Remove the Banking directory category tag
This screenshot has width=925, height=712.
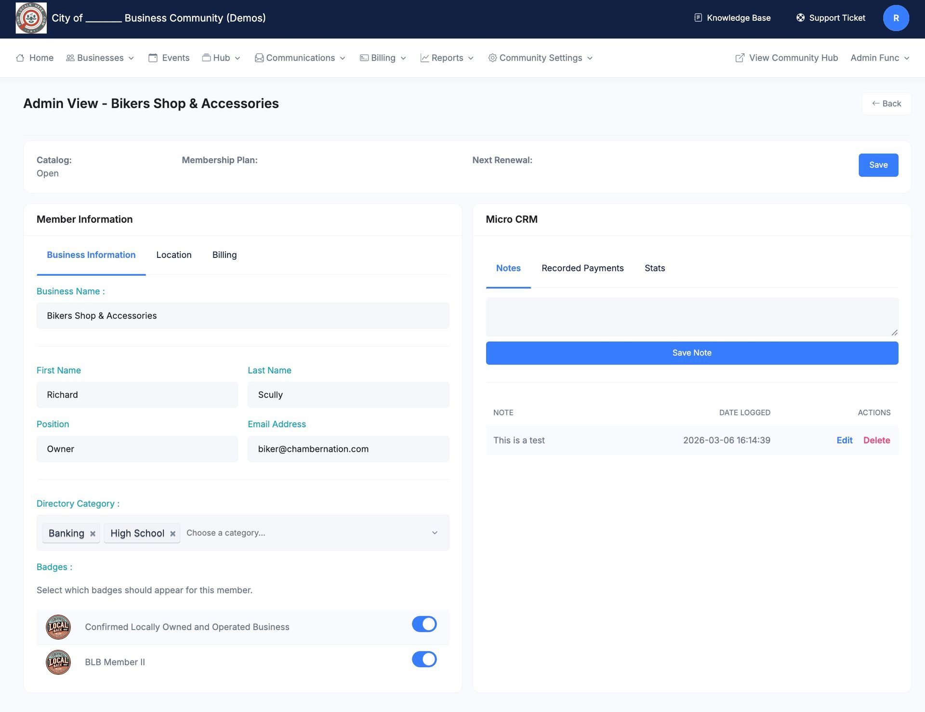tap(92, 533)
